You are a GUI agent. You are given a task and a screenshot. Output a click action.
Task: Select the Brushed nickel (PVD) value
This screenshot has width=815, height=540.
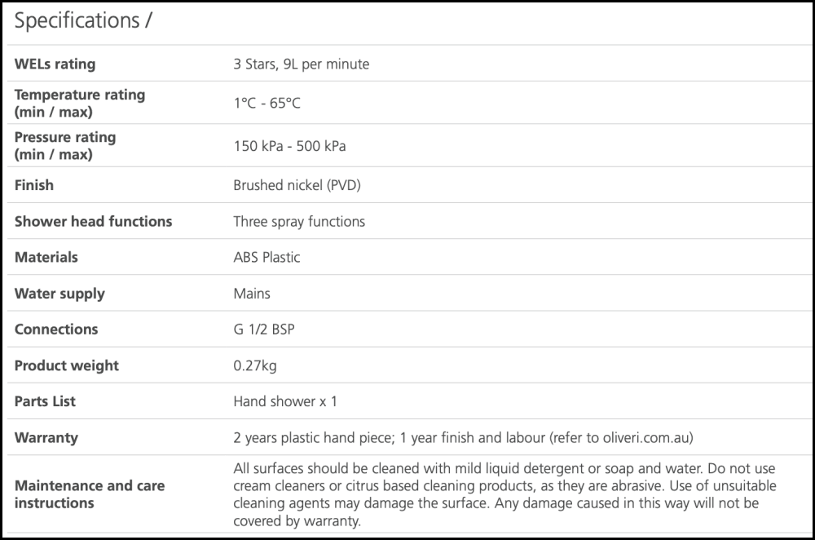pos(297,185)
